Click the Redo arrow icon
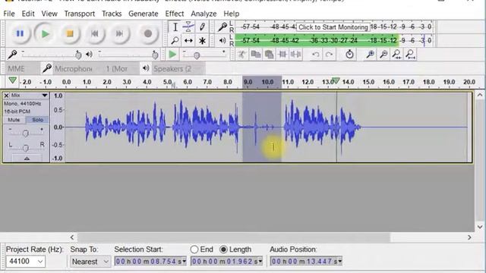The width and height of the screenshot is (486, 273). pos(329,55)
